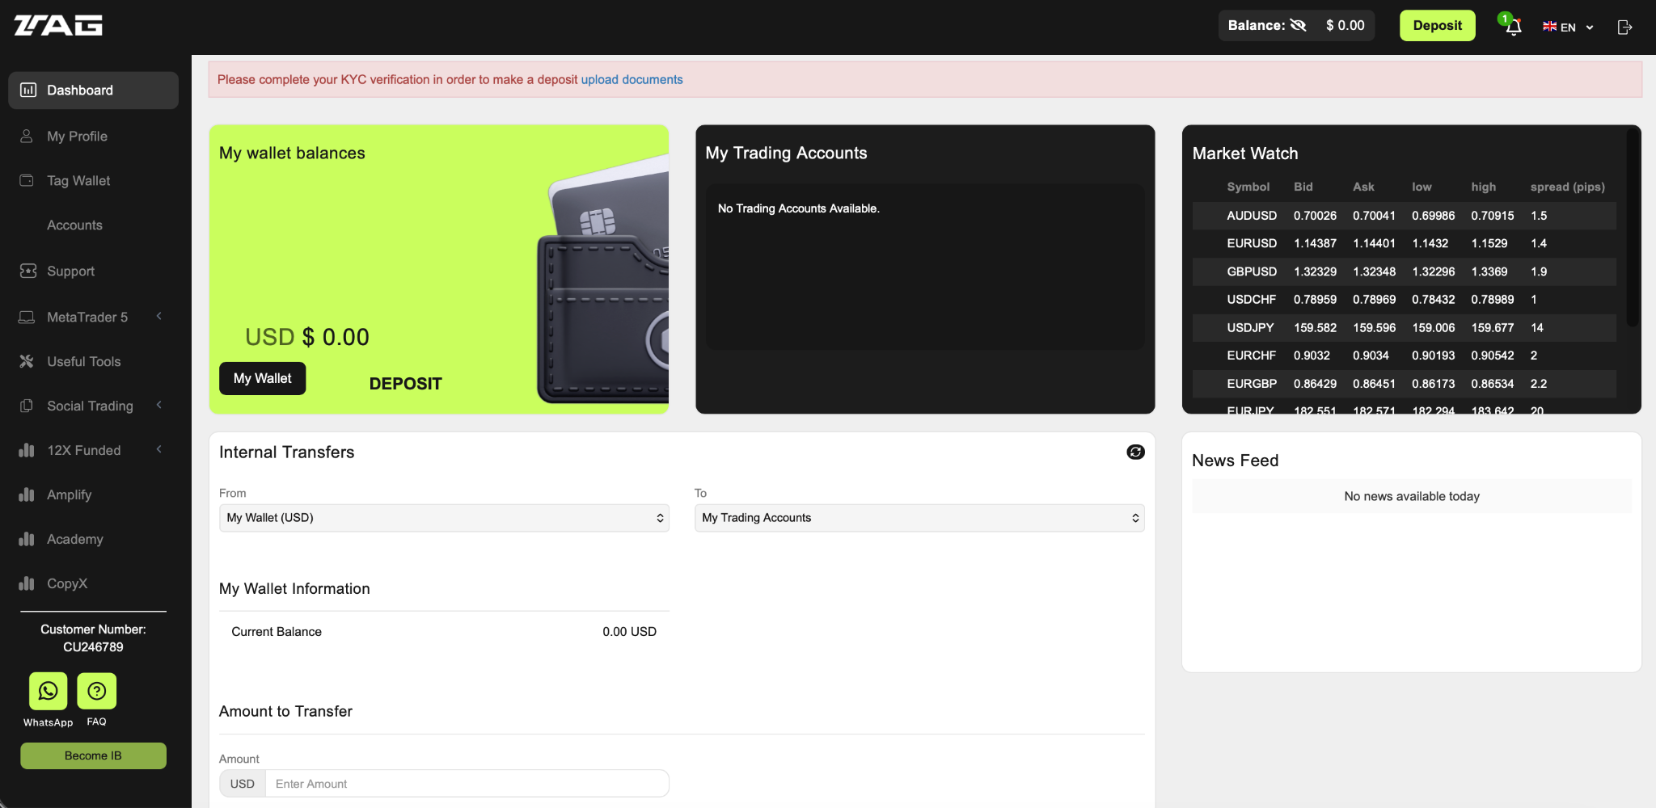Click 'No news available today' text
1656x808 pixels.
point(1412,496)
